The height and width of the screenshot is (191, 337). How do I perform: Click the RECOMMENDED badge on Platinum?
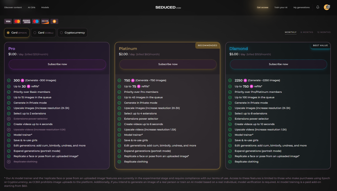[x=207, y=45]
